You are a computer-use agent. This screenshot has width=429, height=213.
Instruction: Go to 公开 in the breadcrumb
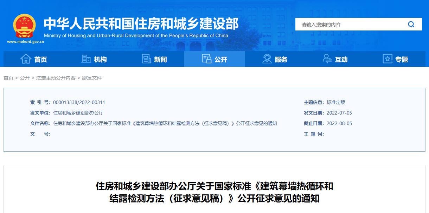(25, 78)
